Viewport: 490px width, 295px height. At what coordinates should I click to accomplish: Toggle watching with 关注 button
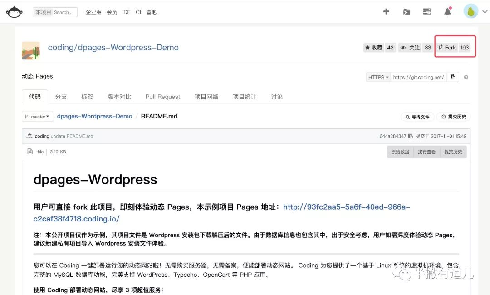410,48
